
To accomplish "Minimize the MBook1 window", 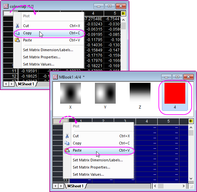I will tap(166, 77).
